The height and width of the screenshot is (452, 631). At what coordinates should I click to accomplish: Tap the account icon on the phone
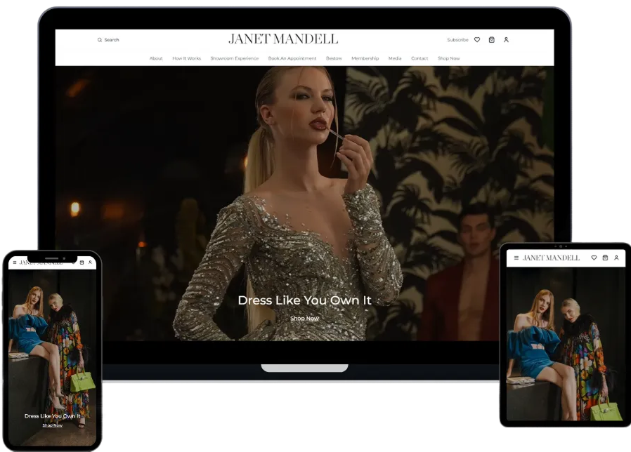coord(90,262)
